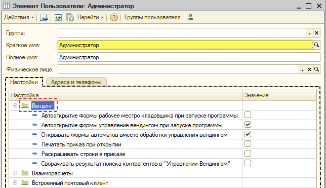This screenshot has height=188, width=326.
Task: Expand the Взаиморасчеты folder
Action: pyautogui.click(x=15, y=173)
